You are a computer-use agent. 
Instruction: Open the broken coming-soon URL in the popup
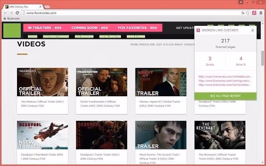225,81
